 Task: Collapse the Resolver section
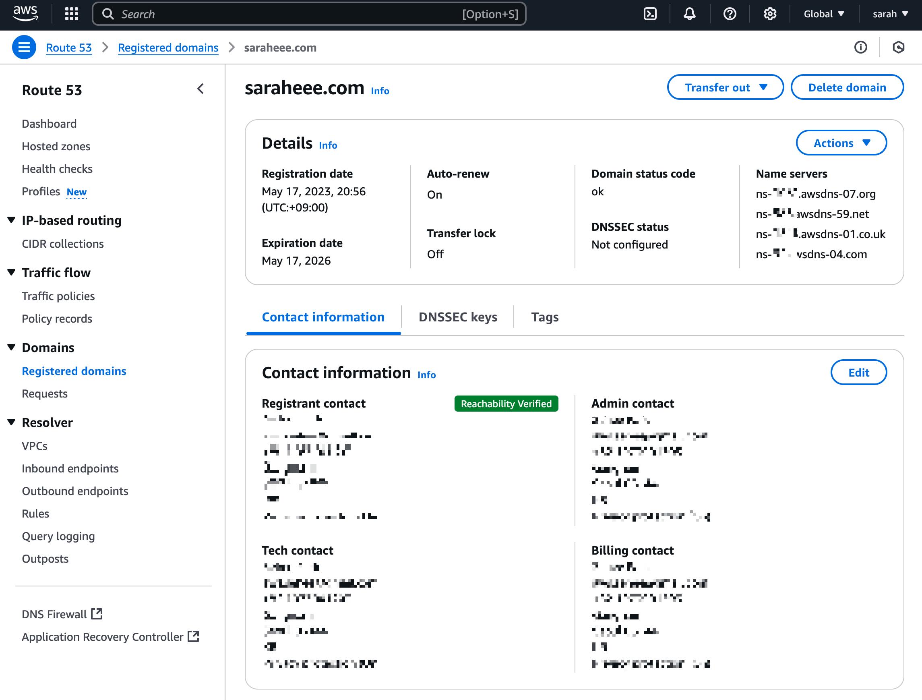click(12, 422)
